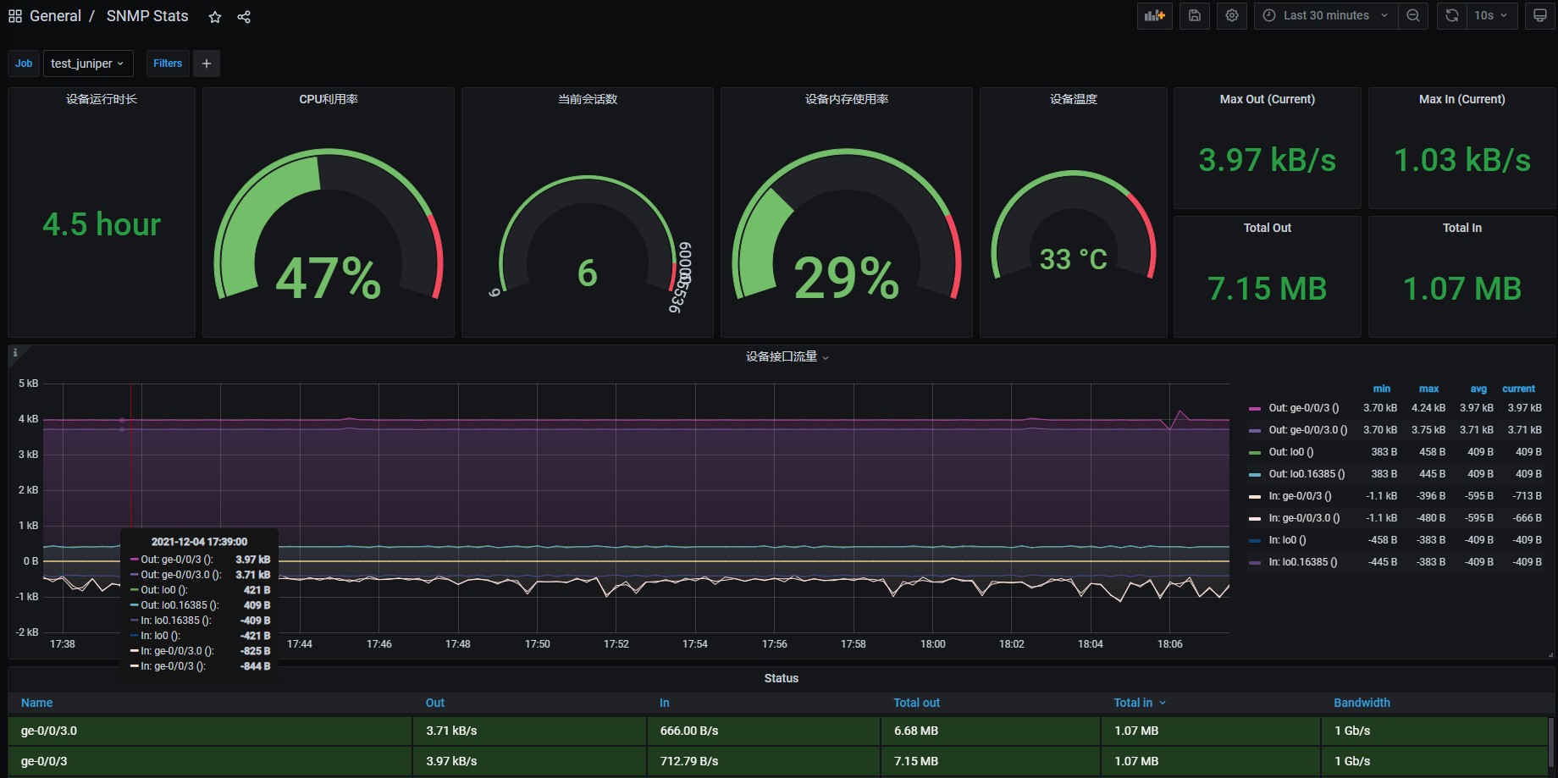This screenshot has height=778, width=1558.
Task: Click the purple Out: ge-0/0/3.0 color swatch
Action: point(1255,431)
